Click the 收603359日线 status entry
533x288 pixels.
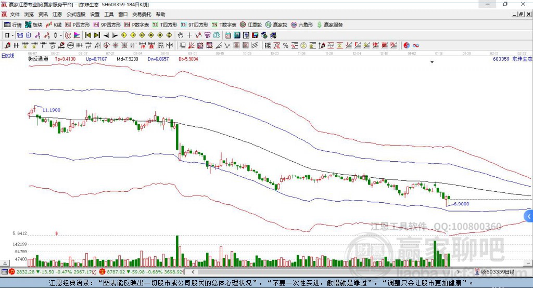coord(498,272)
